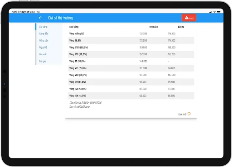This screenshot has width=232, height=167.
Task: Click buy price 152.700 value
Action: 143,54
